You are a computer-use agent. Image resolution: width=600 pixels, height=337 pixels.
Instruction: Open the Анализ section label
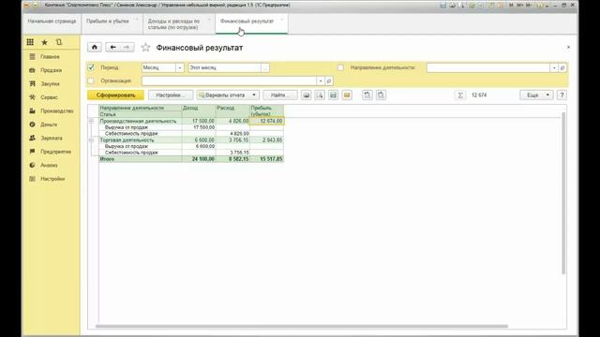[49, 166]
